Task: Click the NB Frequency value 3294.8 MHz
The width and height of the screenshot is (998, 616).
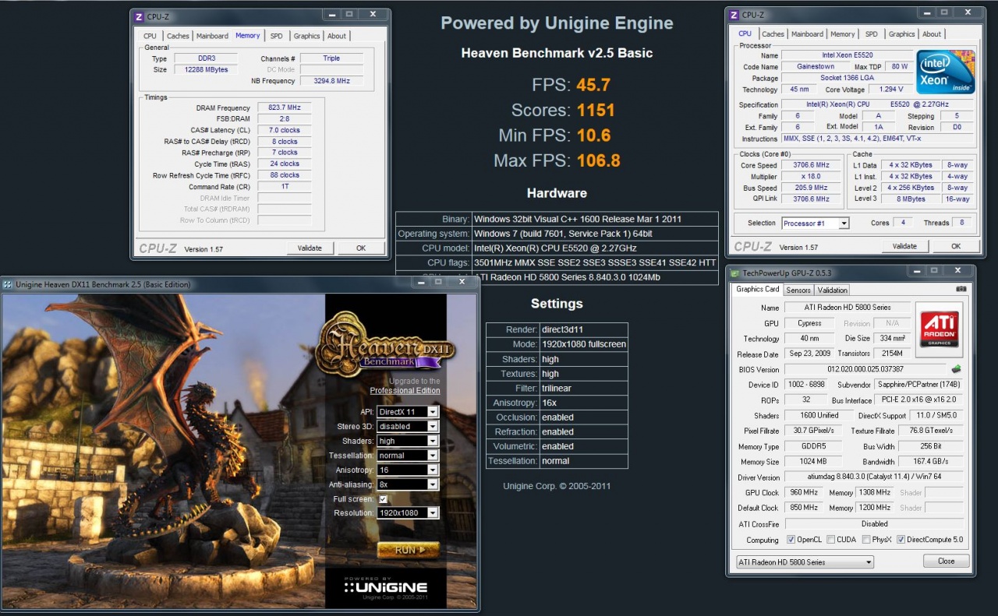Action: point(331,81)
